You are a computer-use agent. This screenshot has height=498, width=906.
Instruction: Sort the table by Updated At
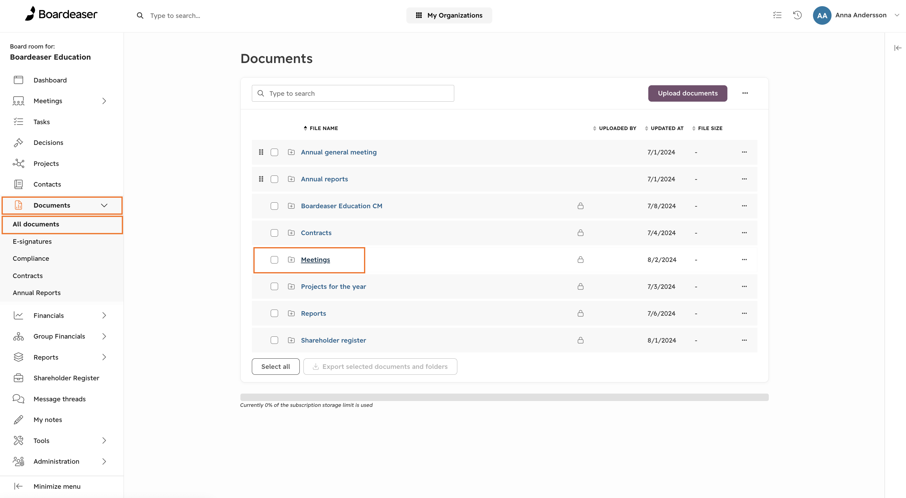pyautogui.click(x=664, y=129)
